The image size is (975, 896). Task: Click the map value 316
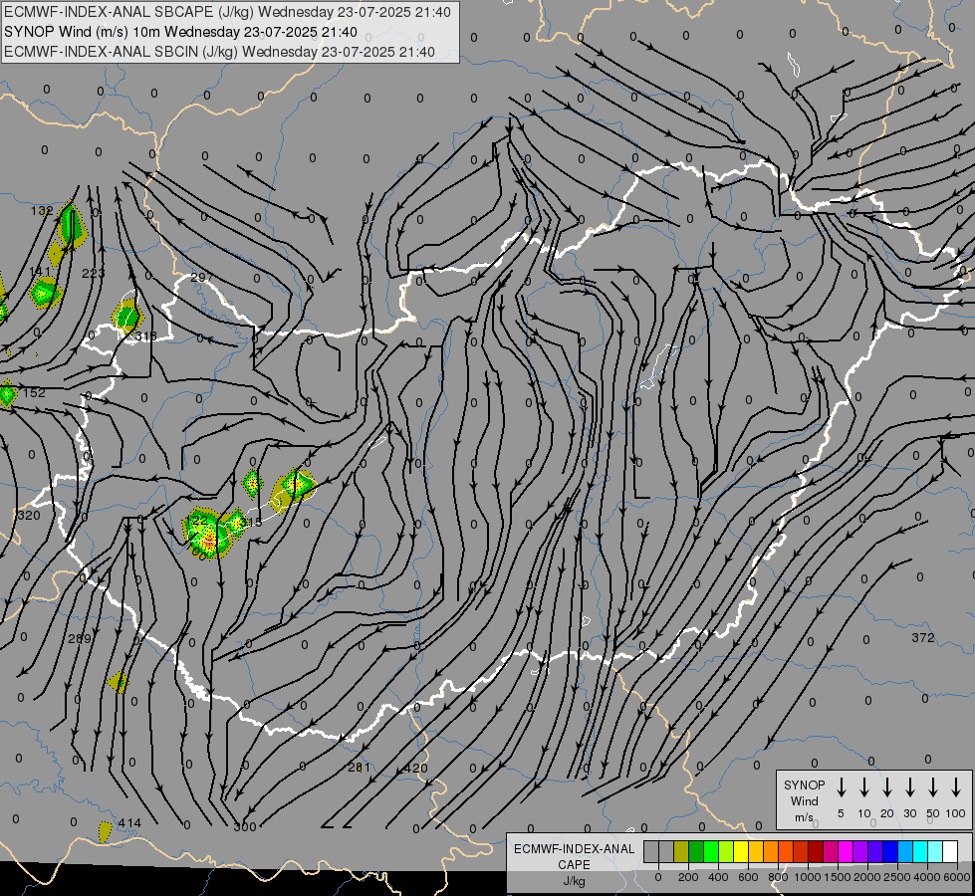coord(145,336)
